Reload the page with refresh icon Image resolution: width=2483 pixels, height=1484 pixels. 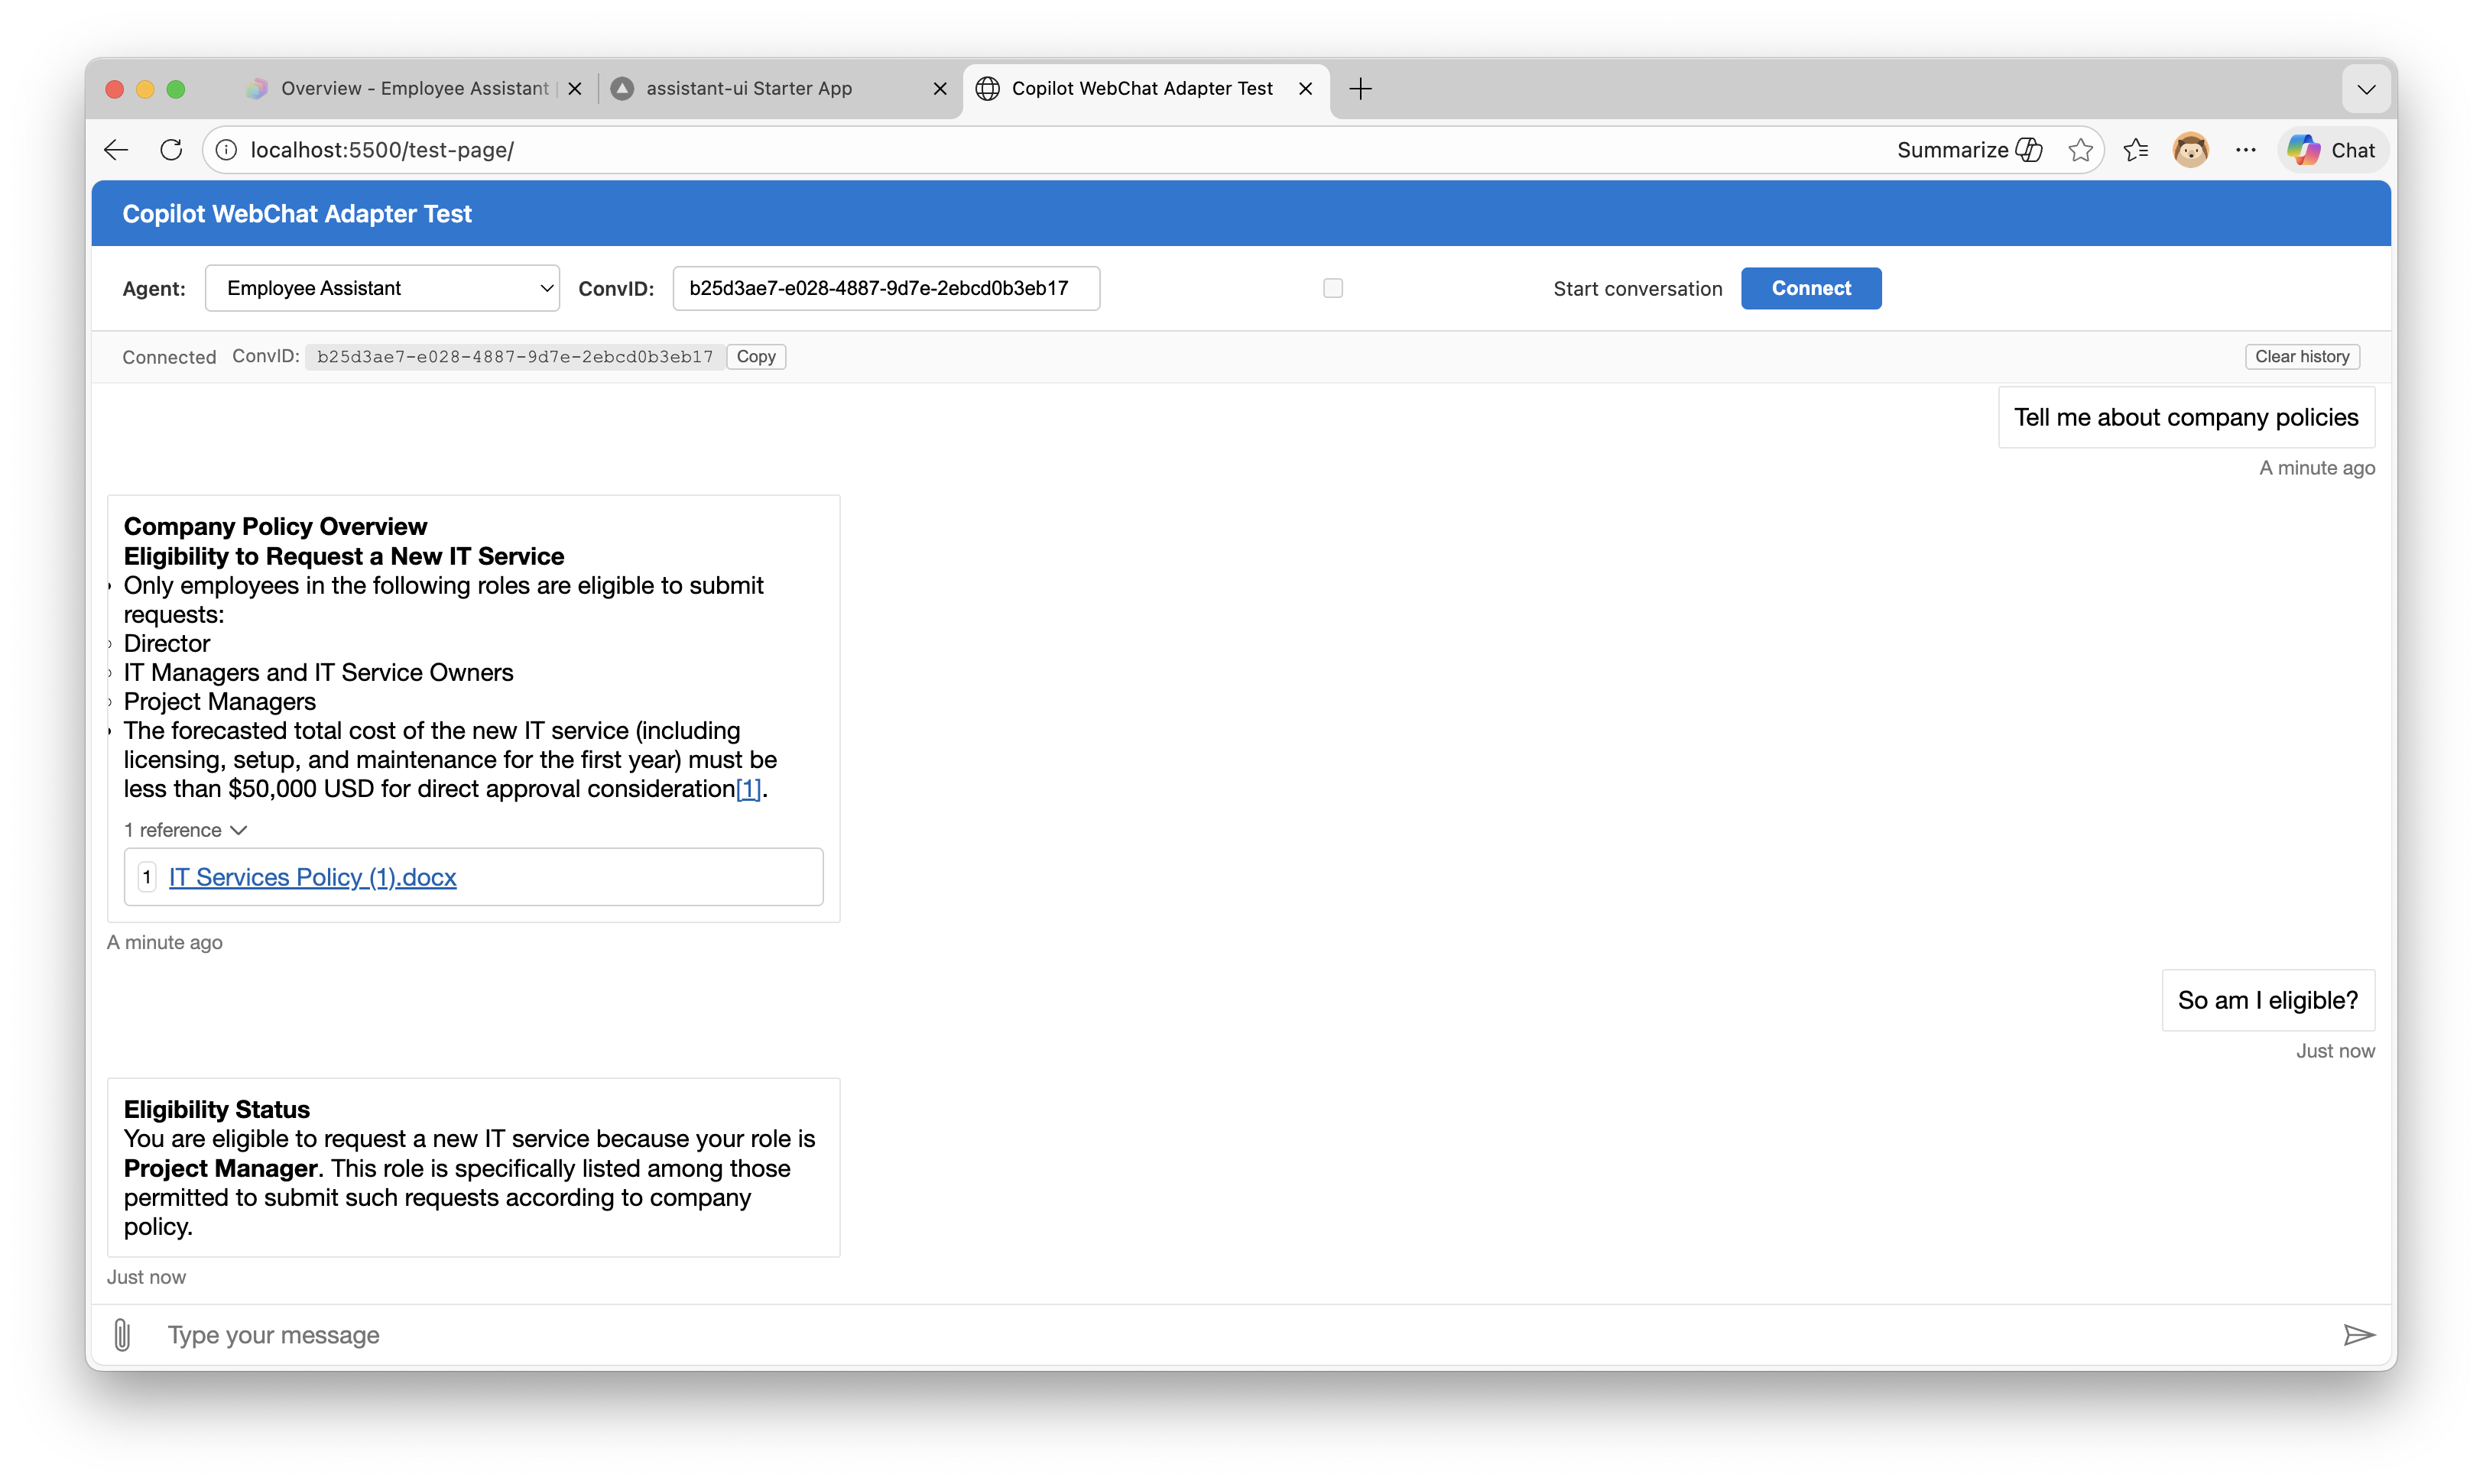171,150
